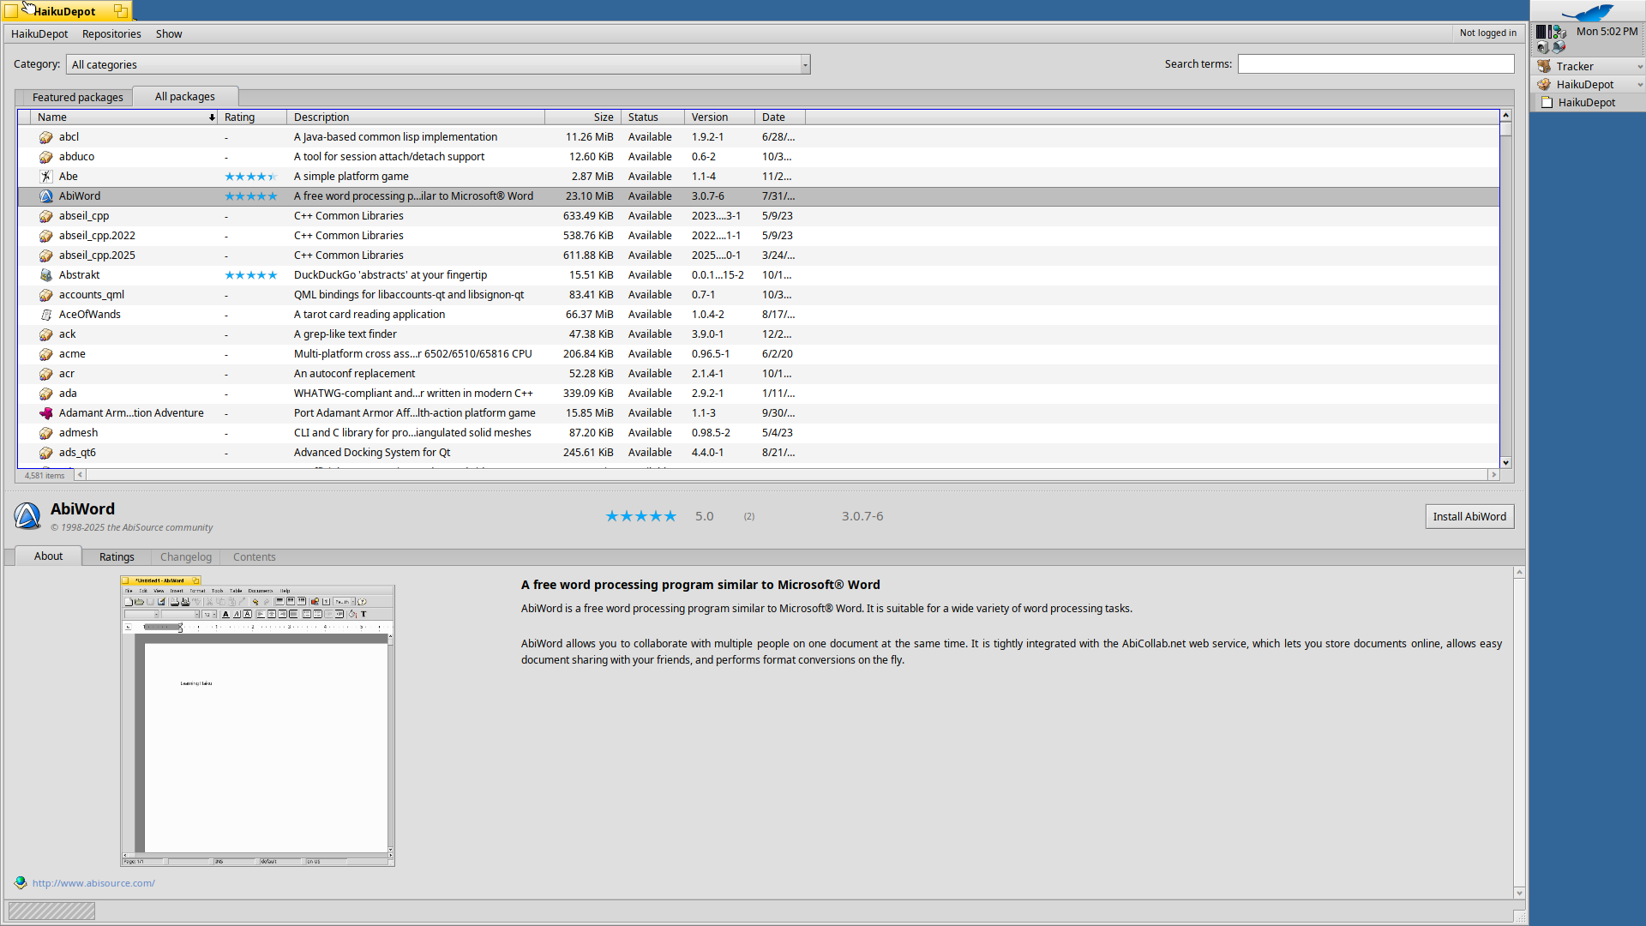Click the HaikuDepot window title tab
Viewport: 1646px width, 926px height.
coord(66,11)
